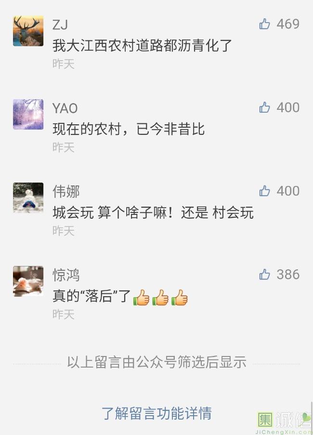Tap the 386 like count

288,275
